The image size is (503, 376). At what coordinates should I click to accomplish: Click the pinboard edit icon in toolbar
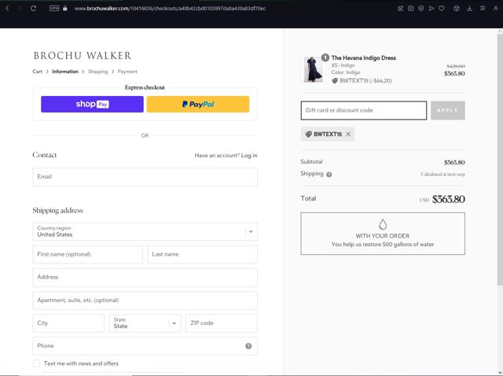coord(400,9)
